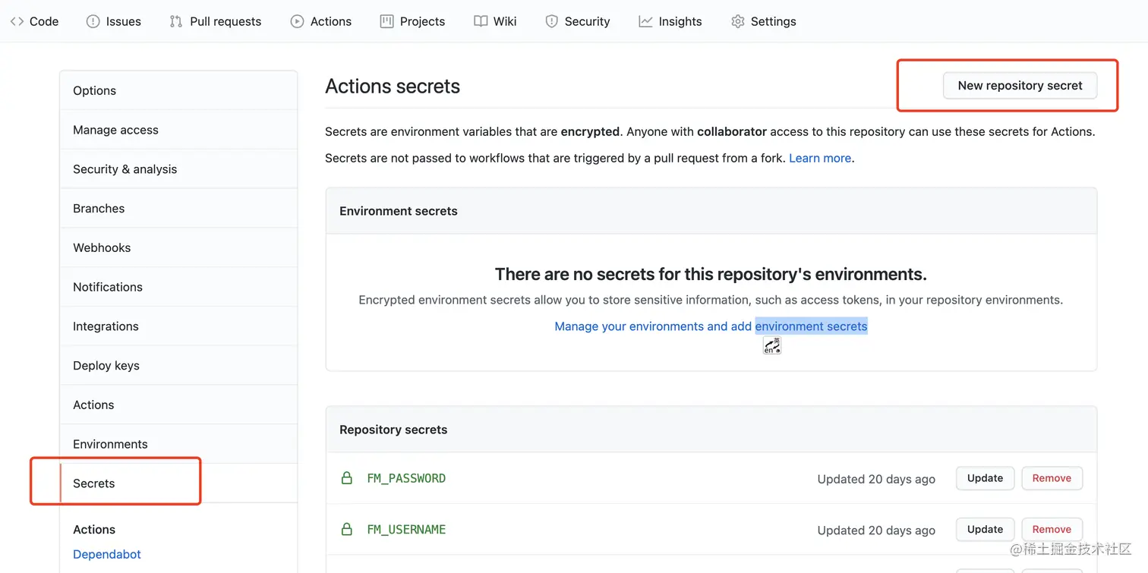Click the translation popup icon below the selected text
The image size is (1148, 573).
[772, 345]
